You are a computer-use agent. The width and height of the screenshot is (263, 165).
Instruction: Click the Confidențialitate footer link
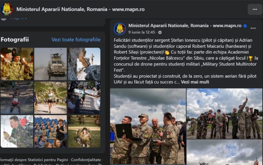(x=86, y=160)
